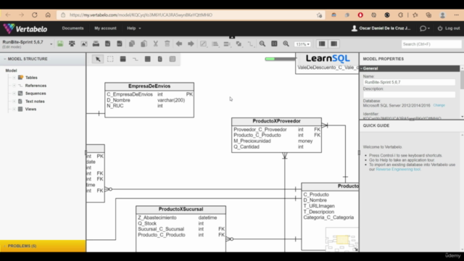464x261 pixels.
Task: Click the fit diagram to screen icon
Action: pos(274,43)
